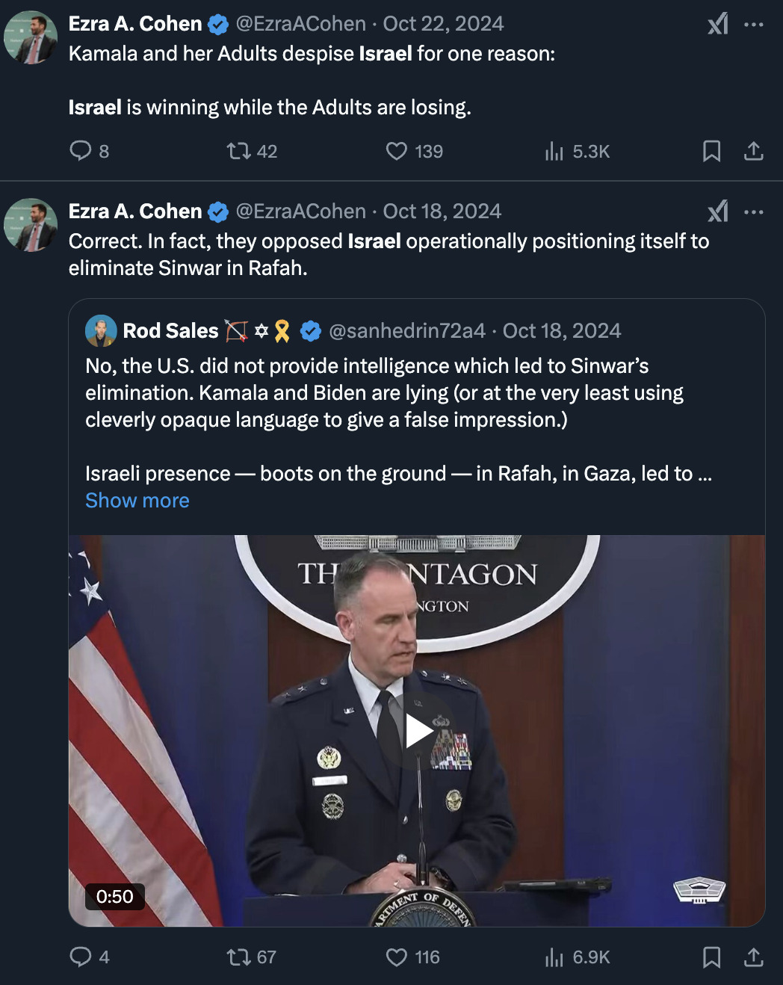Expand quoted tweet with Show more
This screenshot has width=783, height=985.
137,501
